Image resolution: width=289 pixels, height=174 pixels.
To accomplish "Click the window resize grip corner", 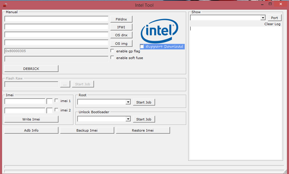I will click(285, 171).
